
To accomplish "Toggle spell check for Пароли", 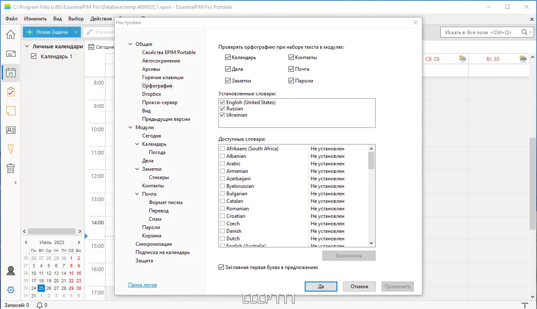I will (x=291, y=81).
